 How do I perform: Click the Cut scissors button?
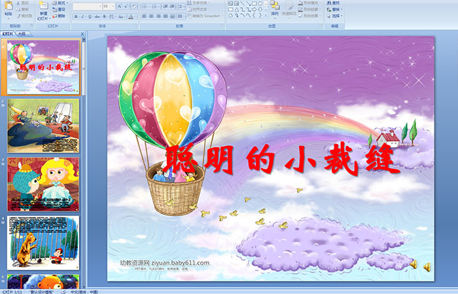pyautogui.click(x=23, y=3)
